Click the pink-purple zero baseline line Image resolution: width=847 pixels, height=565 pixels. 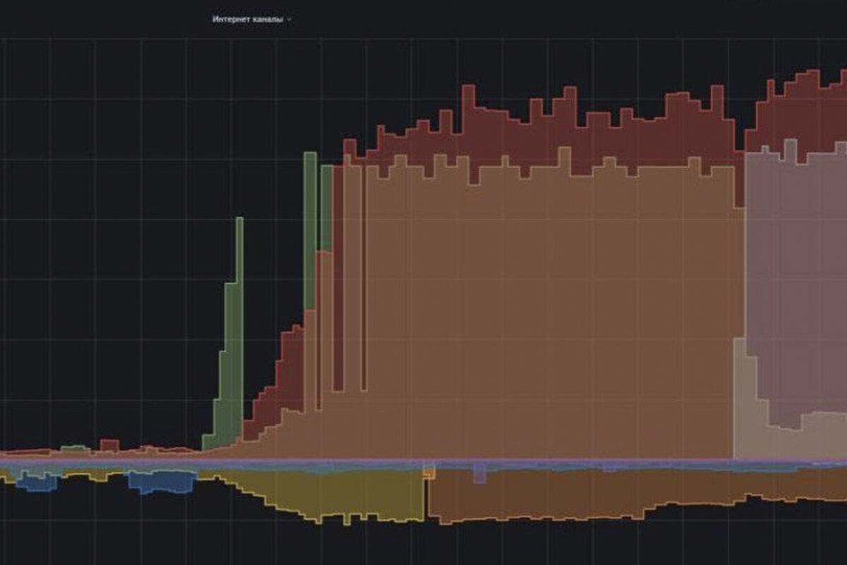pyautogui.click(x=423, y=460)
